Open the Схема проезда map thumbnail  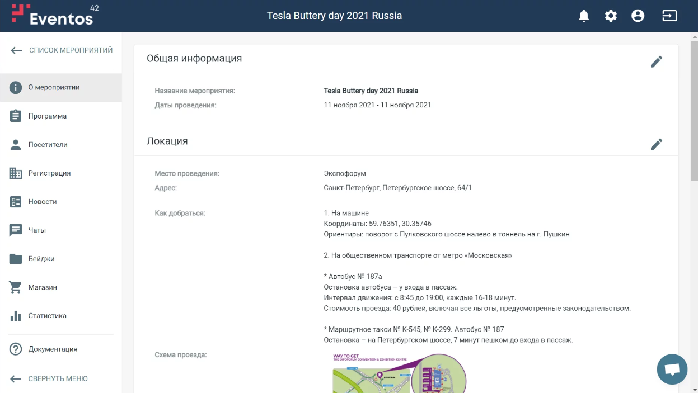(x=400, y=372)
